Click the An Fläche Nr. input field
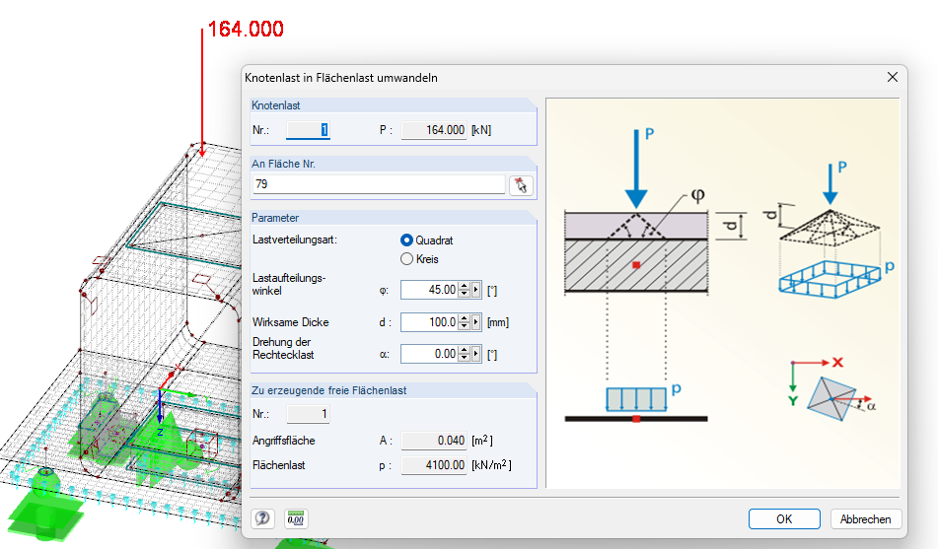The image size is (938, 549). click(x=378, y=184)
